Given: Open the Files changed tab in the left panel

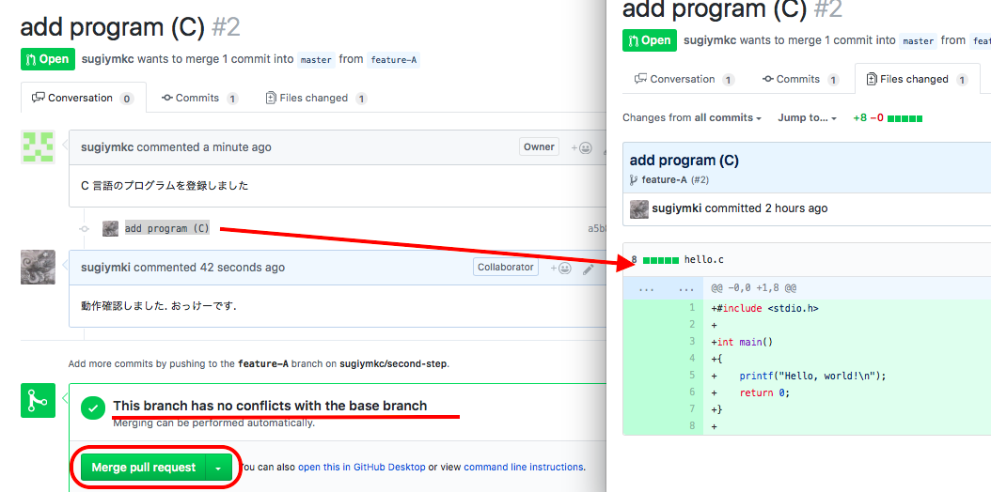Looking at the screenshot, I should pyautogui.click(x=316, y=98).
